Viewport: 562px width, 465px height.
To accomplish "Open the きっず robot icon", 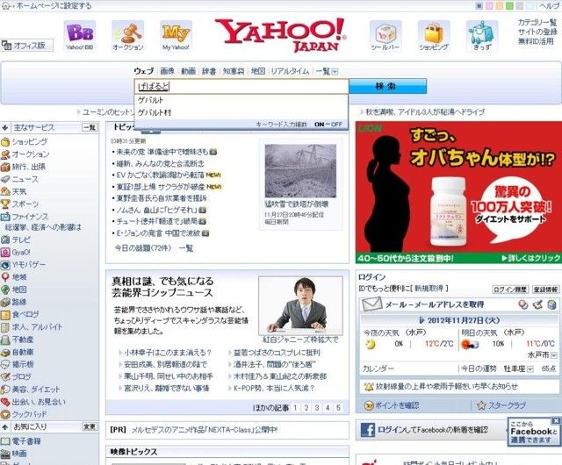I will click(482, 36).
